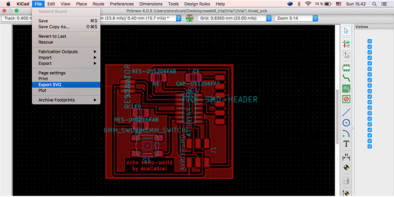Viewport: 394px width, 197px height.
Task: Open the Notification Center list icon
Action: tap(384, 4)
